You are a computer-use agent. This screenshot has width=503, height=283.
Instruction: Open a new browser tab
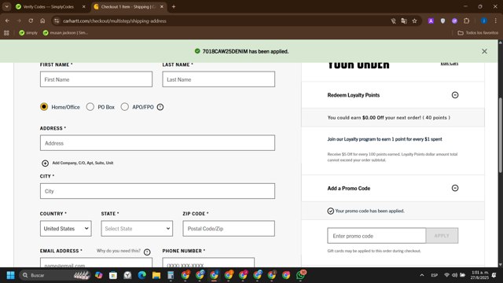pyautogui.click(x=174, y=6)
